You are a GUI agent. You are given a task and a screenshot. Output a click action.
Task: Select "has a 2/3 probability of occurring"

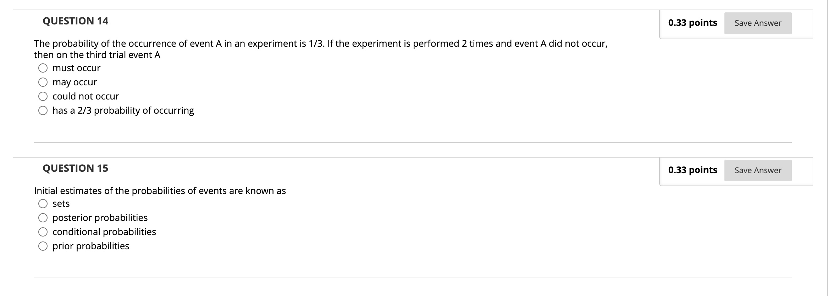pyautogui.click(x=43, y=110)
